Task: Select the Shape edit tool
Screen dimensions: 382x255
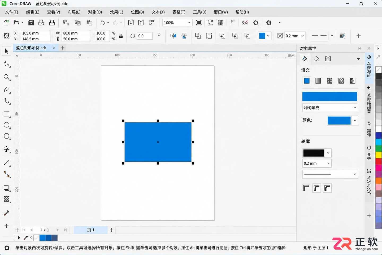Action: [x=7, y=64]
